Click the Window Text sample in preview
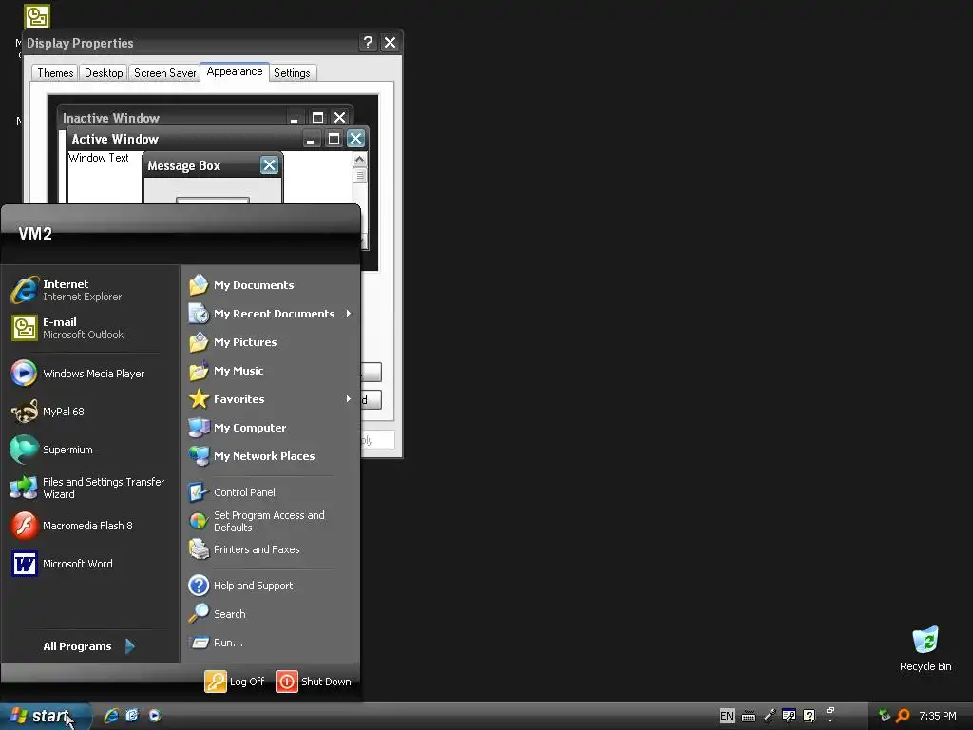 (x=99, y=158)
